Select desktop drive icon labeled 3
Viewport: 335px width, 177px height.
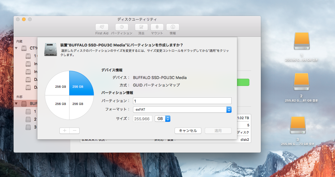298,125
